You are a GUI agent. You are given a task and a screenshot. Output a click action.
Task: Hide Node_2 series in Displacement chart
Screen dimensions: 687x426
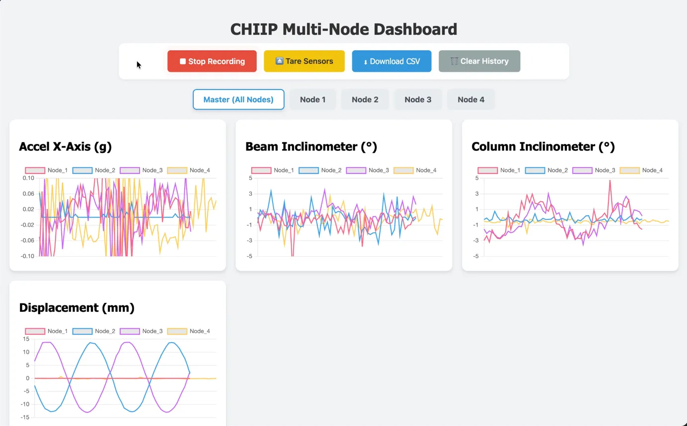point(93,331)
